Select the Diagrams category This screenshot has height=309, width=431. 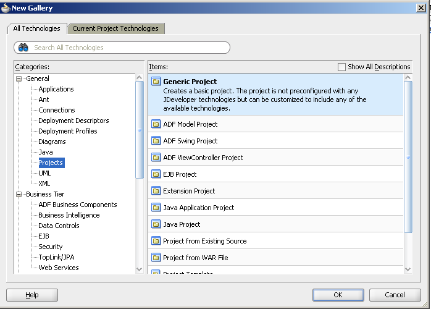coord(52,142)
